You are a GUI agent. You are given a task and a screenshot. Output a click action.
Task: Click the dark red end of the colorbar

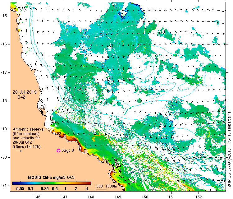pos(89,183)
